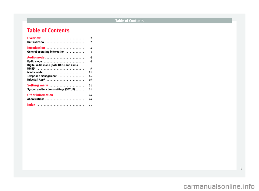
Task: Open System and functions settings (SETUP)
Action: click(x=51, y=89)
